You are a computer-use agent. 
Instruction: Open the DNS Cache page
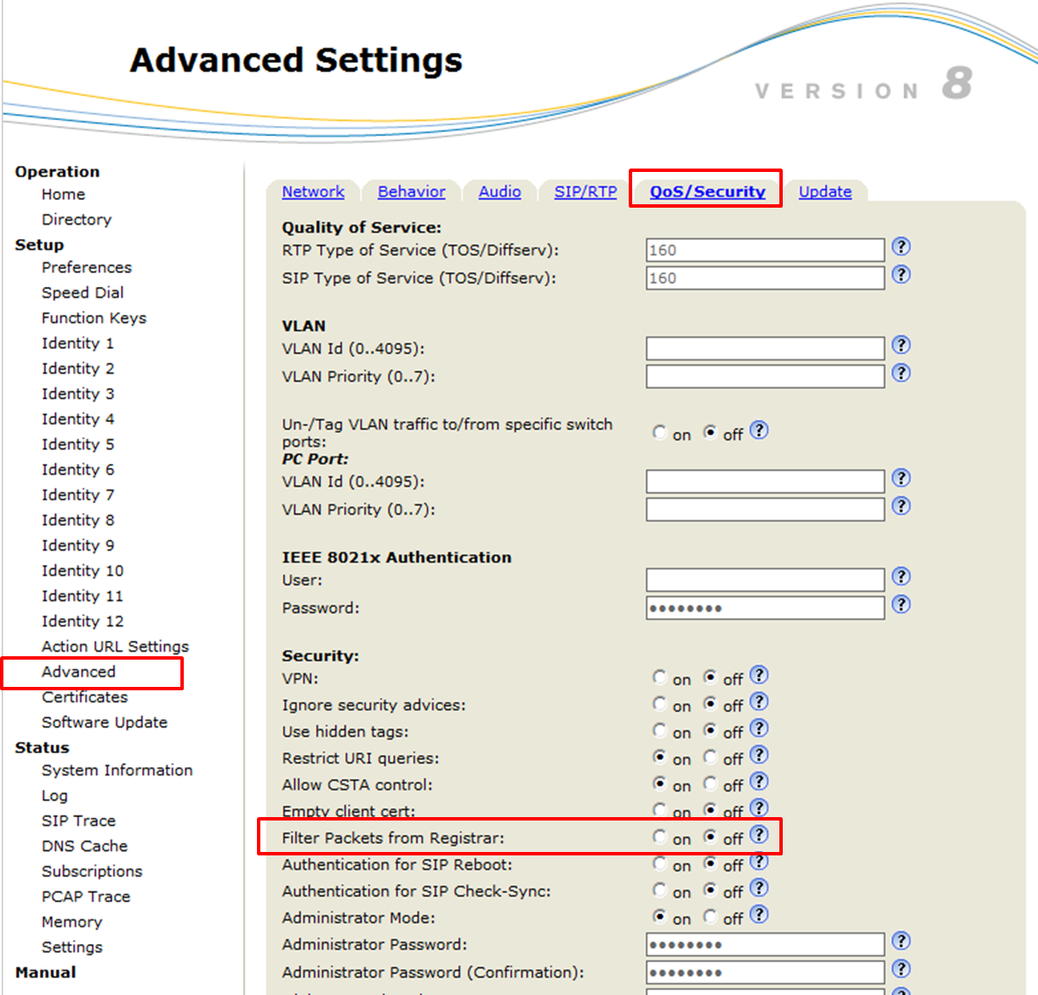(84, 846)
